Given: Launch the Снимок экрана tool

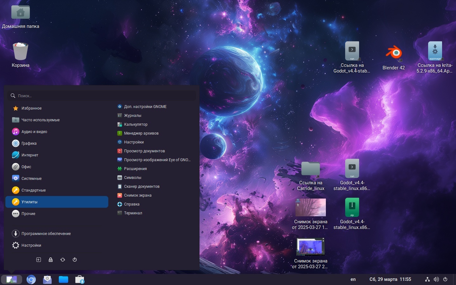Looking at the screenshot, I should click(x=134, y=195).
